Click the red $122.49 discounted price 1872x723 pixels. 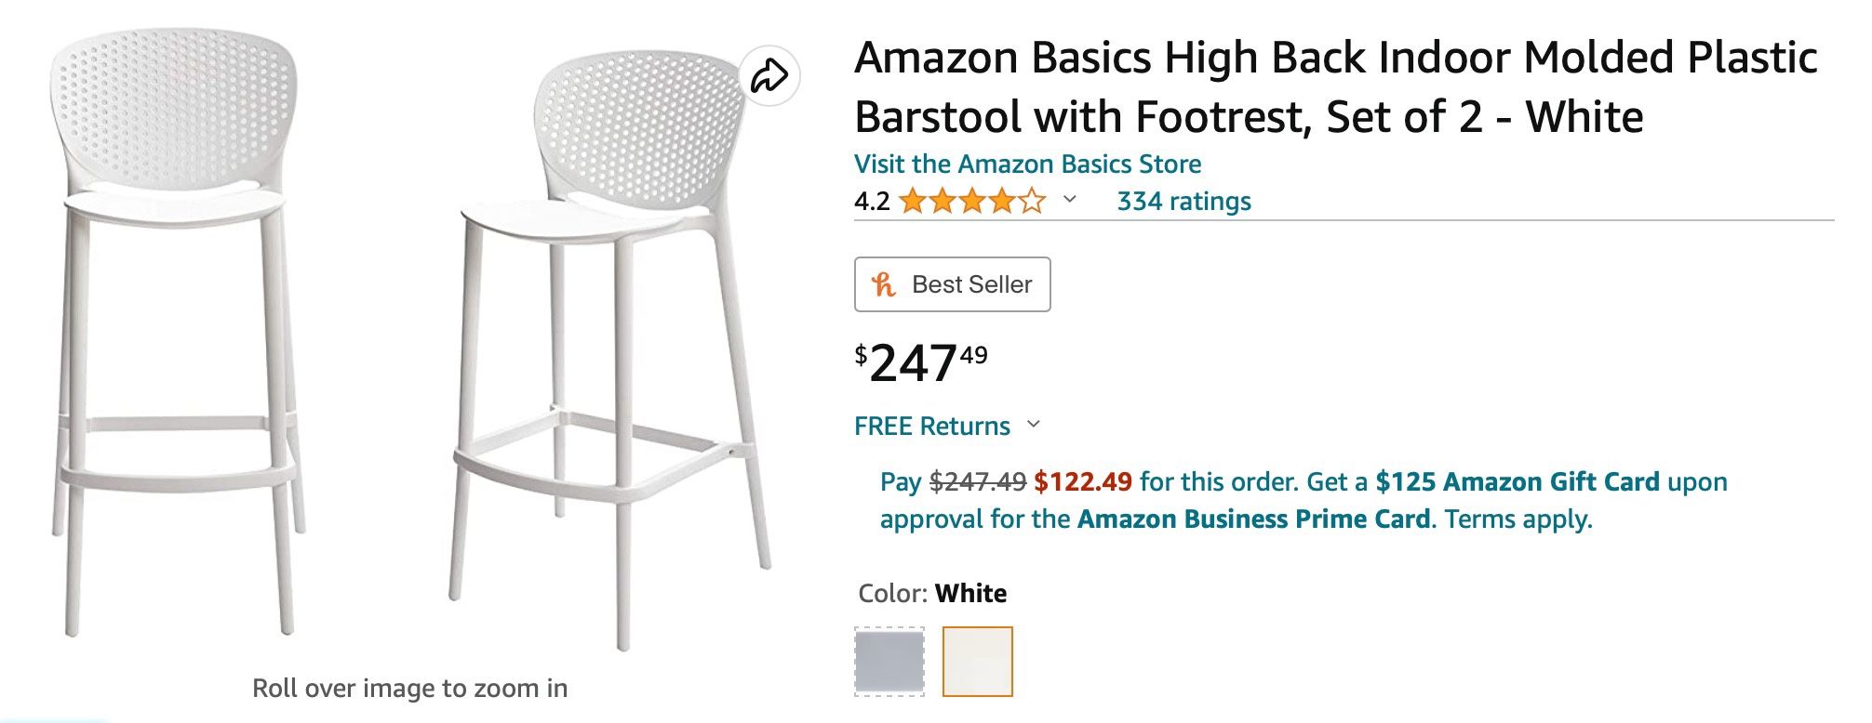(1083, 481)
